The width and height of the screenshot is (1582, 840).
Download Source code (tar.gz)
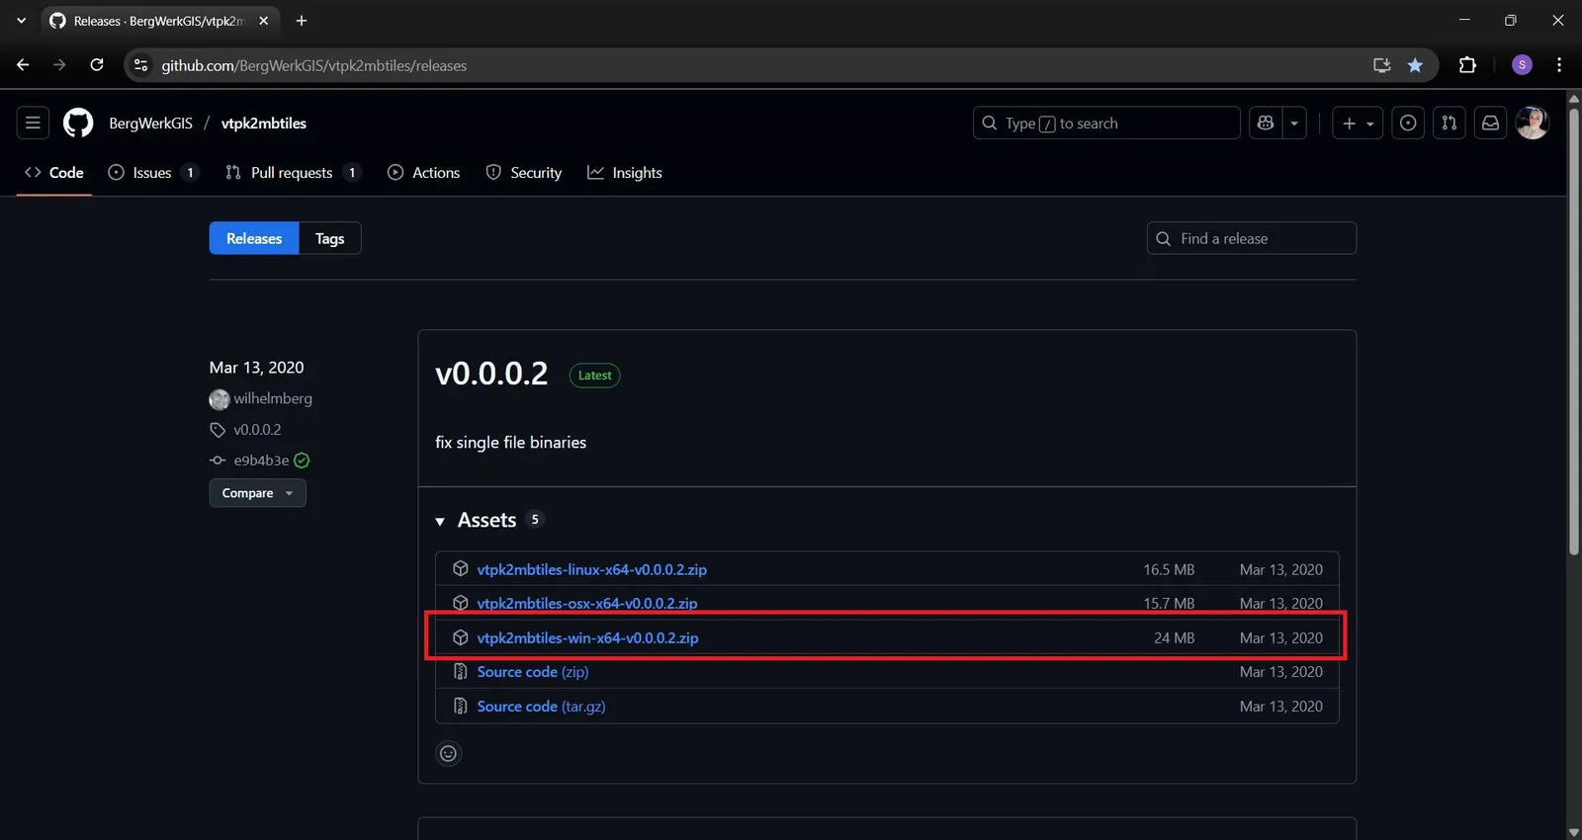(x=541, y=706)
